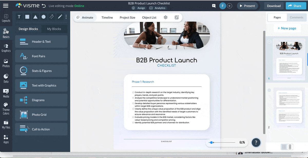Screen dimensions: 308x158
Task: Expand the extra shapes menu via three dots
Action: pyautogui.click(x=66, y=17)
